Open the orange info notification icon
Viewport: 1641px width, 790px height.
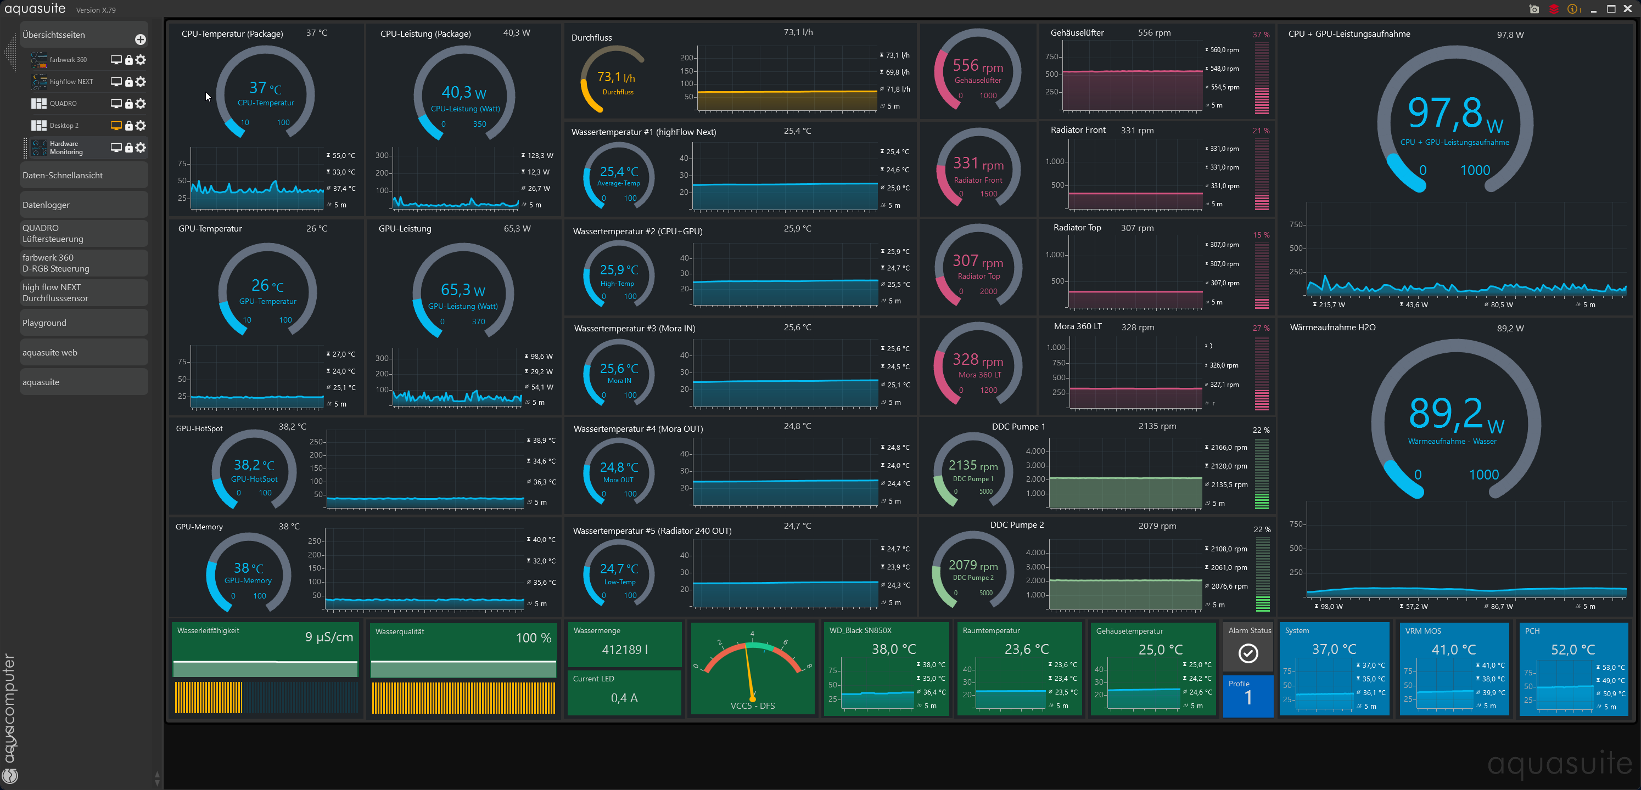click(x=1573, y=9)
